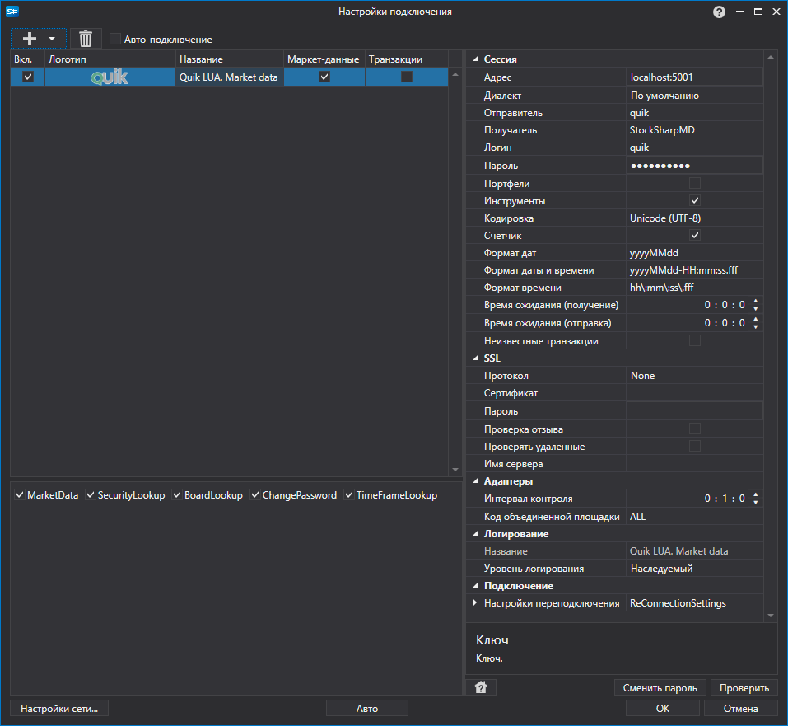Click the Отправитель value quik
This screenshot has height=726, width=788.
[694, 113]
